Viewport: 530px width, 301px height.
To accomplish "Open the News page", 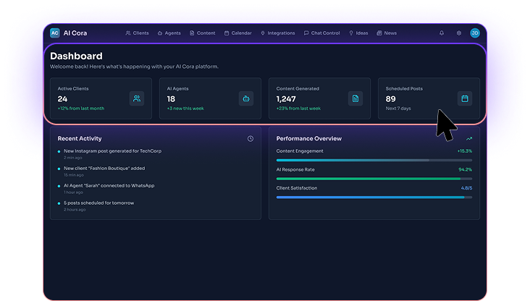I will (x=387, y=33).
